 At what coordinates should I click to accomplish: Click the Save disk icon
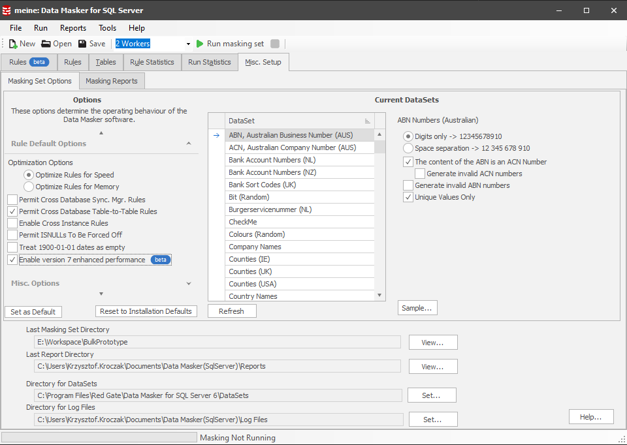click(82, 44)
